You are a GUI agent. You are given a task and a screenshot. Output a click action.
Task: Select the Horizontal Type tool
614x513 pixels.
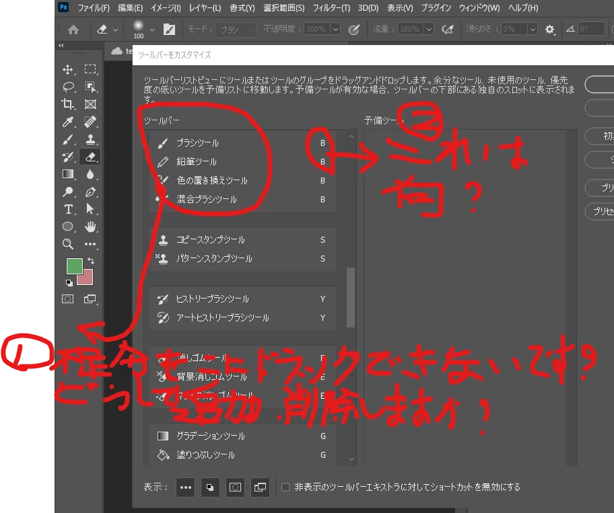tap(68, 209)
